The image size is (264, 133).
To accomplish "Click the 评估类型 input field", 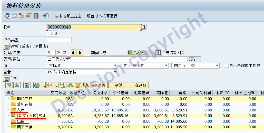I will pyautogui.click(x=59, y=40).
